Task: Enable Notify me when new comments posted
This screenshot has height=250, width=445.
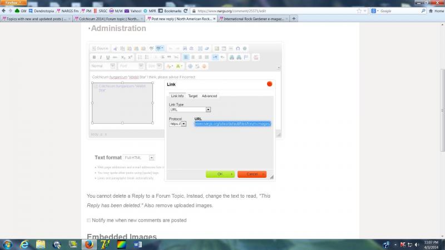Action: [x=89, y=221]
